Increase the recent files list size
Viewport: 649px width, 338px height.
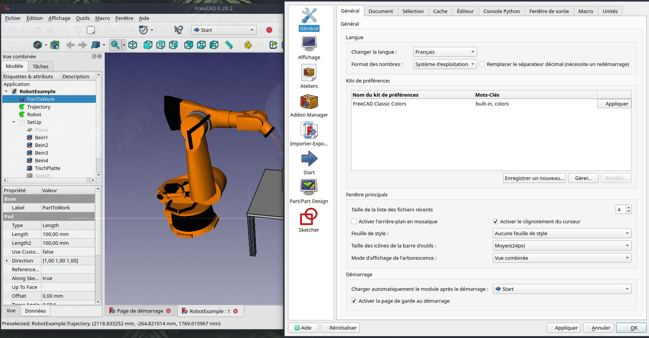click(628, 208)
